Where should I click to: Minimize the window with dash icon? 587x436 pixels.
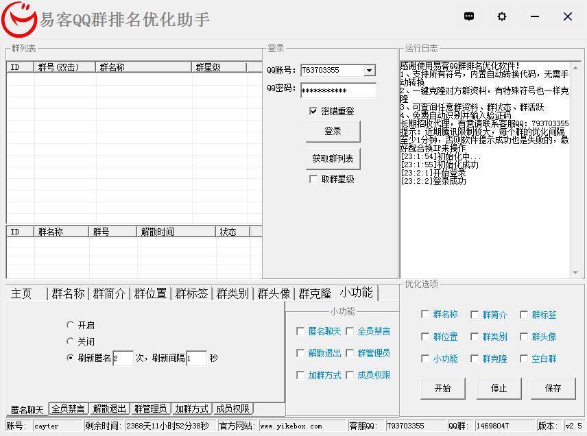(x=535, y=16)
